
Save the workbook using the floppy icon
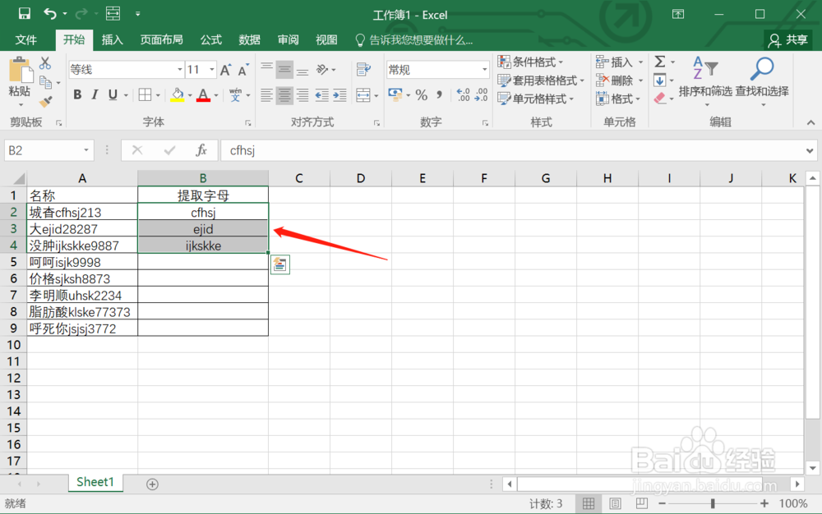[x=24, y=14]
